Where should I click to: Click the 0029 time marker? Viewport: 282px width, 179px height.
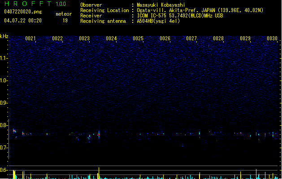pyautogui.click(x=245, y=38)
